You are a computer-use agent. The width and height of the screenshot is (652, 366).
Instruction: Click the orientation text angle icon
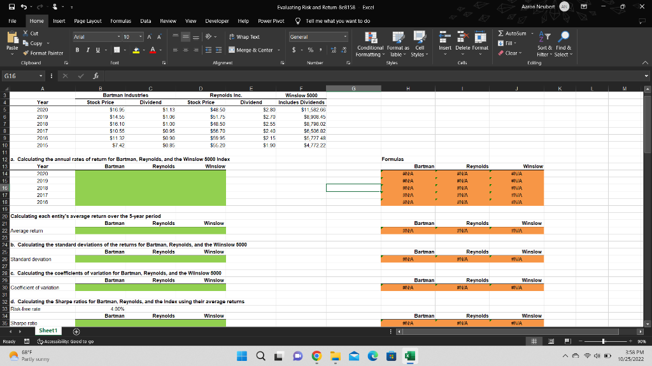click(208, 36)
